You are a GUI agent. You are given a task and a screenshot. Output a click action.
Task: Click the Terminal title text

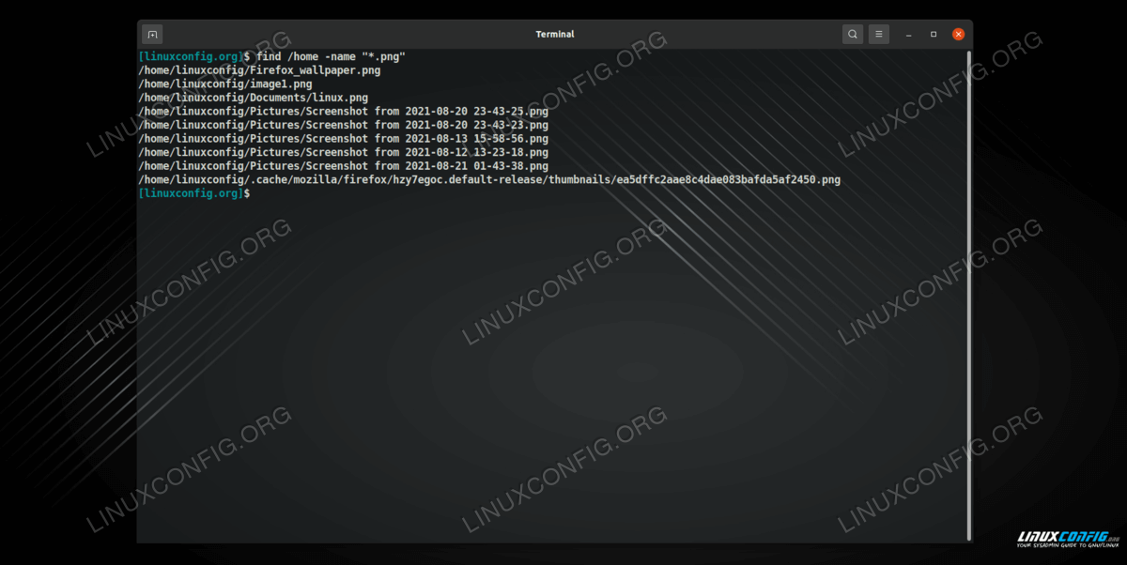[555, 34]
